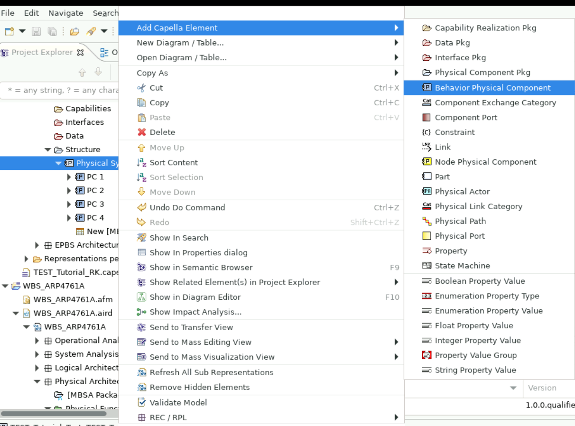Click the Data Pkg folder icon
This screenshot has width=575, height=426.
pos(427,43)
